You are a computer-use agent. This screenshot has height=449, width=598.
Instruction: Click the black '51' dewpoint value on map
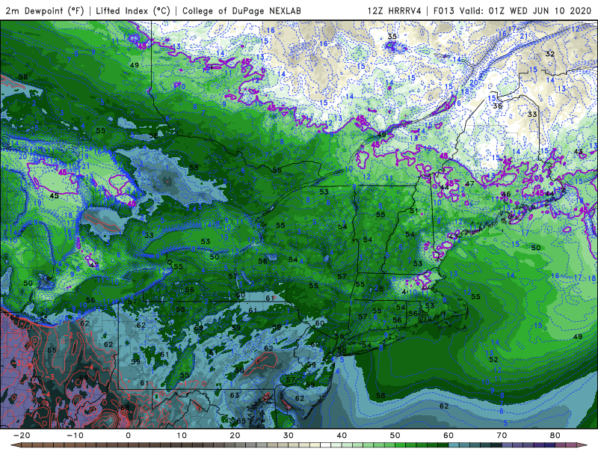414,210
